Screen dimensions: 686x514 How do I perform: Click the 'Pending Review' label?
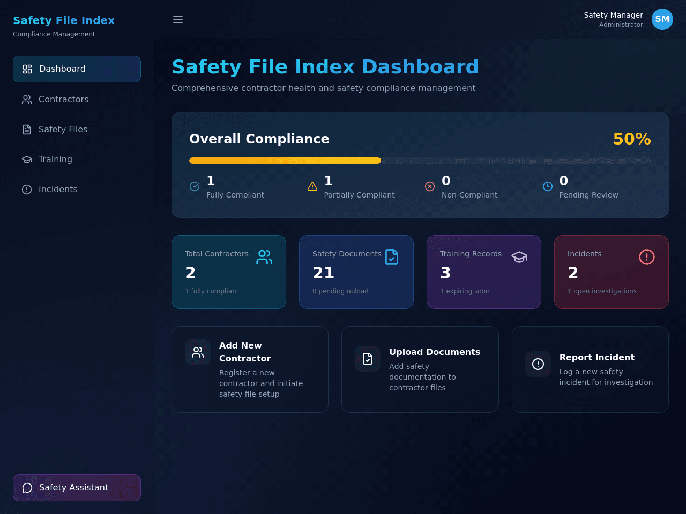pos(588,195)
